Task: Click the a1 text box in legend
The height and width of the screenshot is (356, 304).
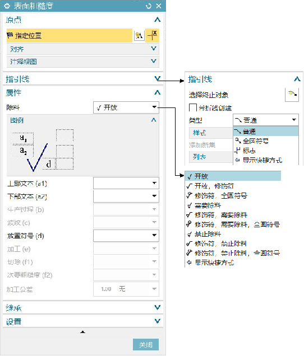Action: click(23, 138)
